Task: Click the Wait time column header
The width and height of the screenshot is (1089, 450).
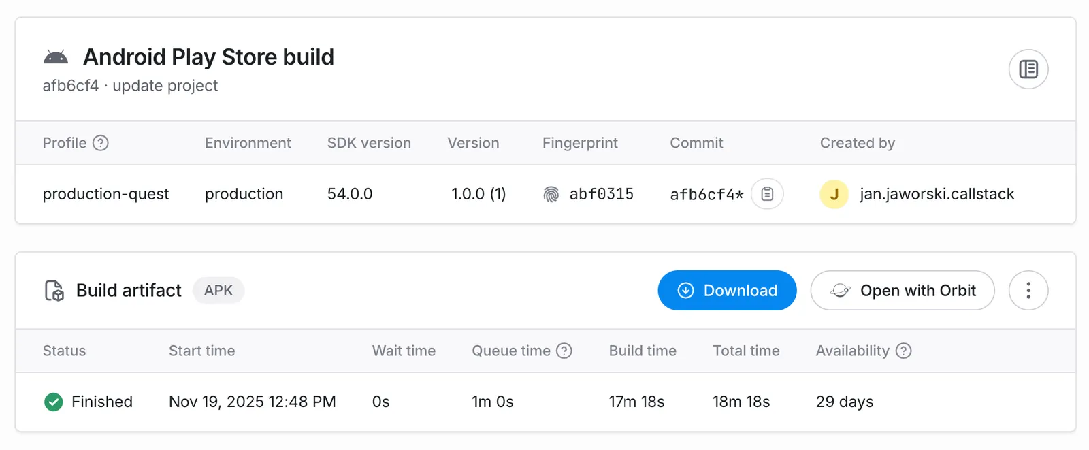Action: (404, 351)
